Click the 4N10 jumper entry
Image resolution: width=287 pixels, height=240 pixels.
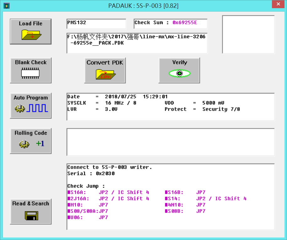pyautogui.click(x=185, y=205)
